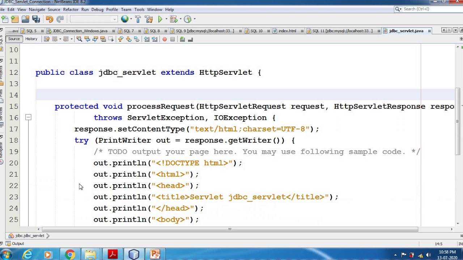Click the Save All toolbar icon
463x260 pixels.
(x=36, y=19)
